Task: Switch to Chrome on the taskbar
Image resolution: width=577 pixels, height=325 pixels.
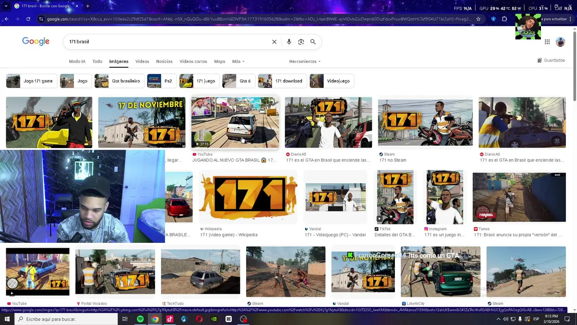Action: [x=155, y=319]
